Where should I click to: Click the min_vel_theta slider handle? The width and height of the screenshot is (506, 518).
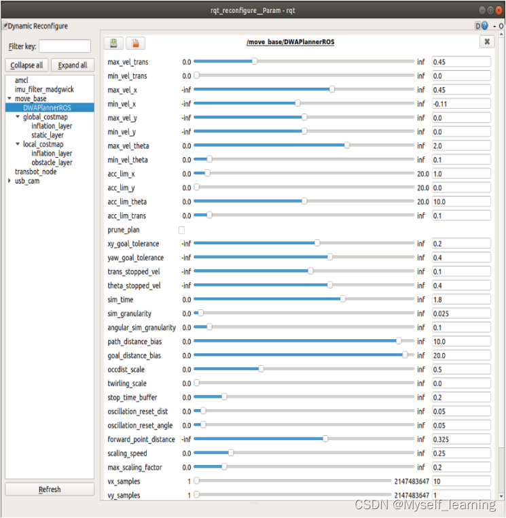point(209,159)
